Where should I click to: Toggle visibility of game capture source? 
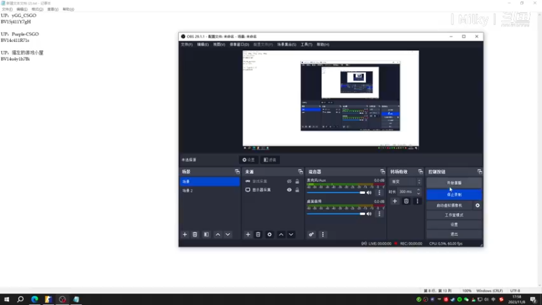pyautogui.click(x=289, y=181)
